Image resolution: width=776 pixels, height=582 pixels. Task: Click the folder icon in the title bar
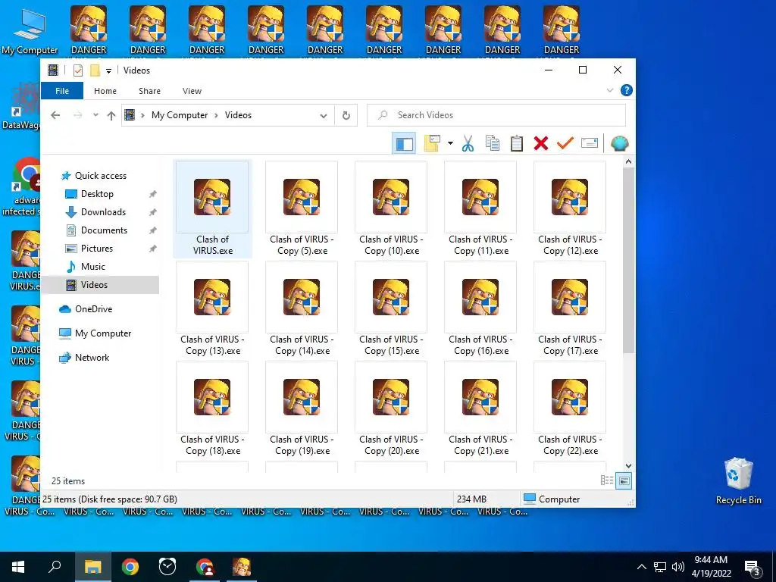click(95, 70)
